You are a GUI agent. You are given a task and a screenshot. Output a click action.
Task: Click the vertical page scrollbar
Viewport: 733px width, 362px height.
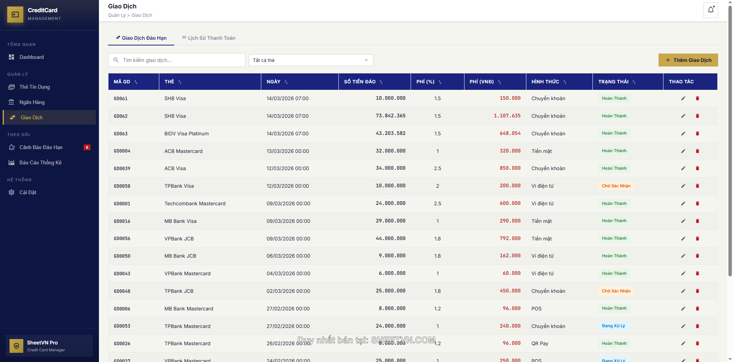tap(730, 153)
